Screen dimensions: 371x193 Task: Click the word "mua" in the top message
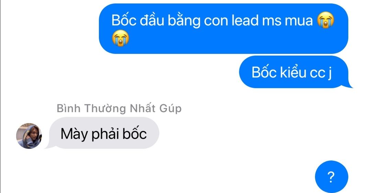coord(299,21)
